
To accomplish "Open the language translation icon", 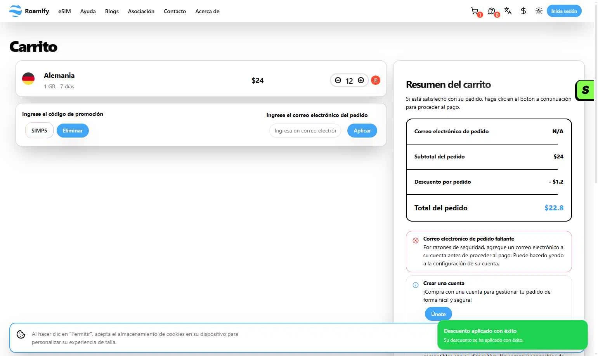I will pos(508,11).
